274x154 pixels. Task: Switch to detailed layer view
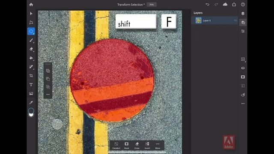pyautogui.click(x=243, y=22)
